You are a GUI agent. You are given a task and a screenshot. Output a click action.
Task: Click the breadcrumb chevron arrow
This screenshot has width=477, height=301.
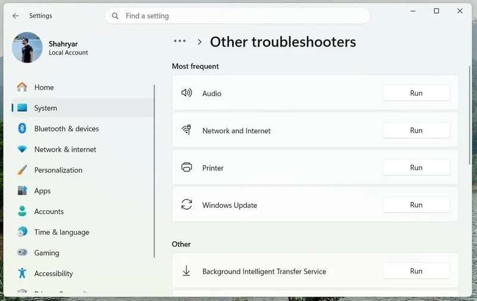pyautogui.click(x=200, y=42)
